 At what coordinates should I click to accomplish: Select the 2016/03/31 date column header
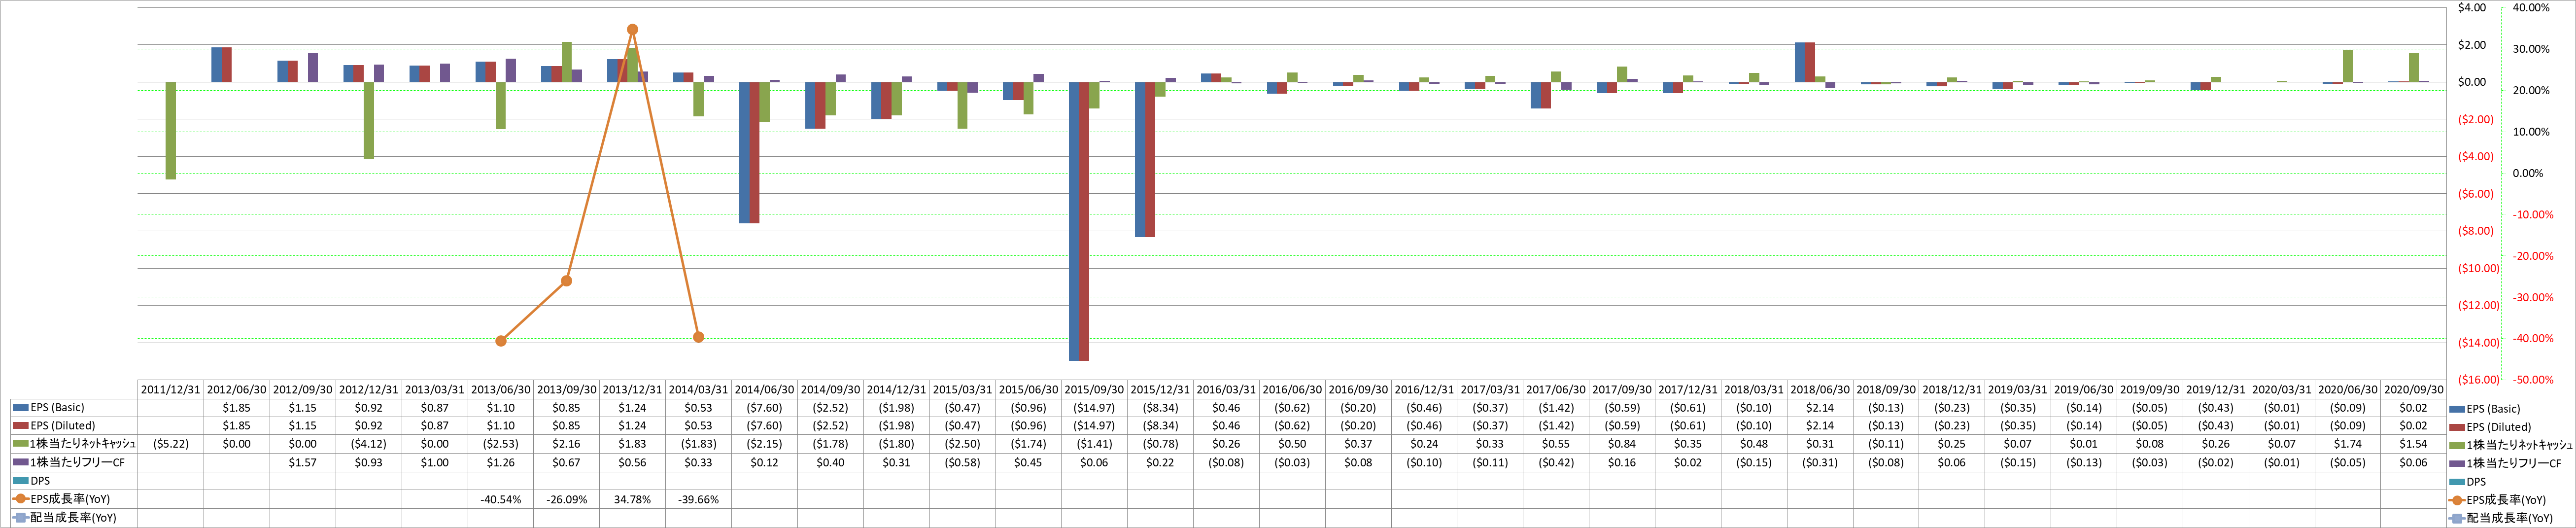click(1226, 390)
